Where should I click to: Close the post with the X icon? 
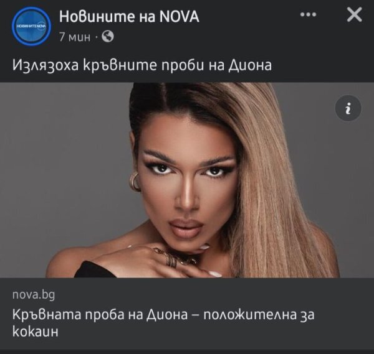point(354,15)
